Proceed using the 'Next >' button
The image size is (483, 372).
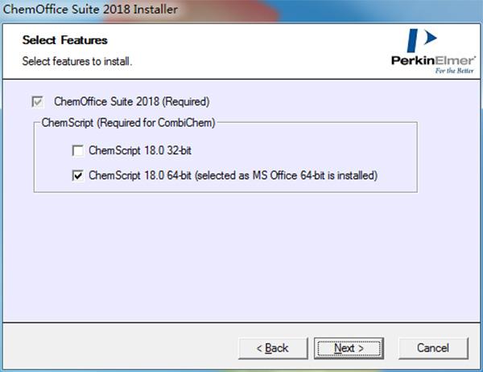(349, 348)
